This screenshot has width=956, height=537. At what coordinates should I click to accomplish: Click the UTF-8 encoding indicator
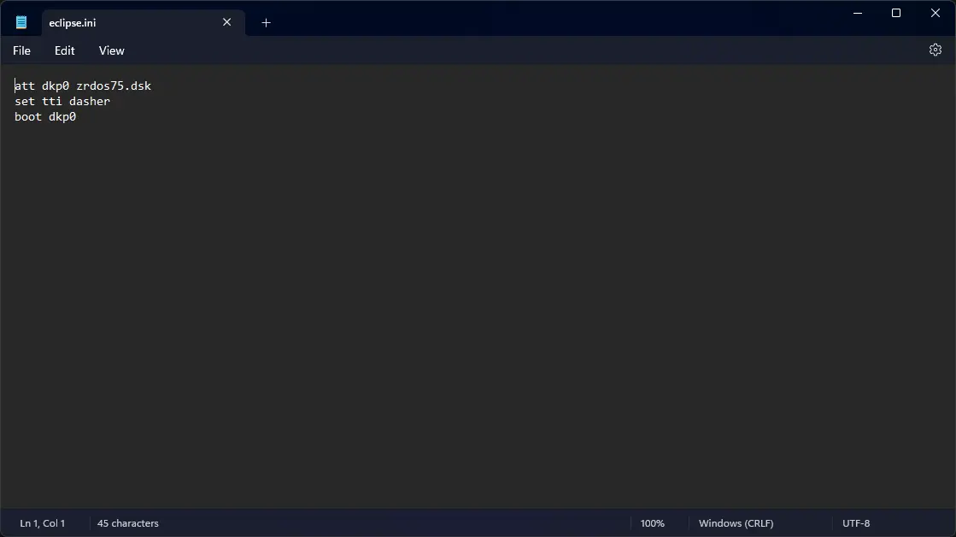click(856, 523)
